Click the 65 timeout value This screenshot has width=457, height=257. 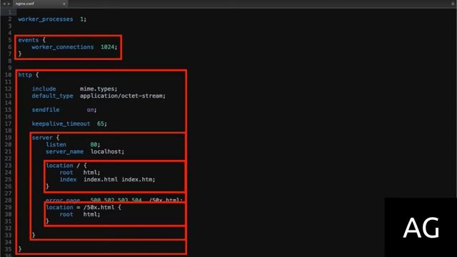click(101, 124)
